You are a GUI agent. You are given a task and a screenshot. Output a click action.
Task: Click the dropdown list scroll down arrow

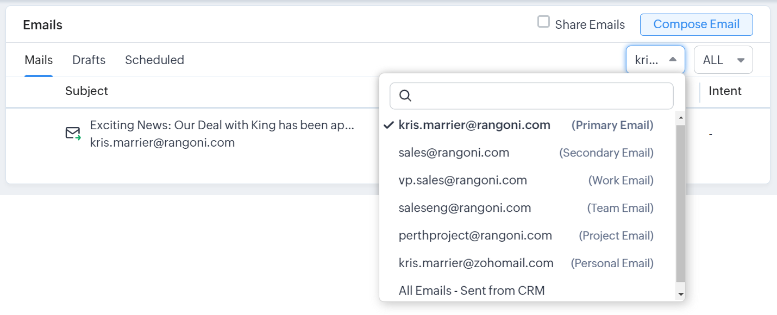681,294
